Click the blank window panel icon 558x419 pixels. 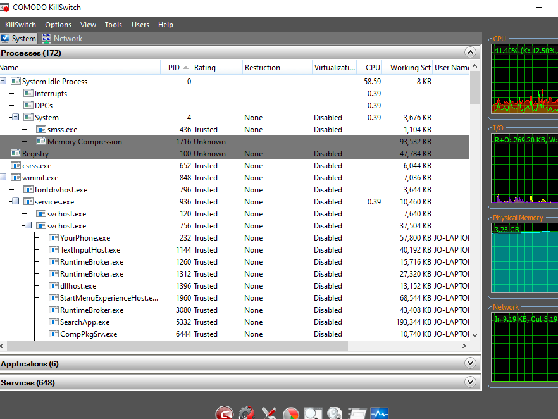pos(357,414)
